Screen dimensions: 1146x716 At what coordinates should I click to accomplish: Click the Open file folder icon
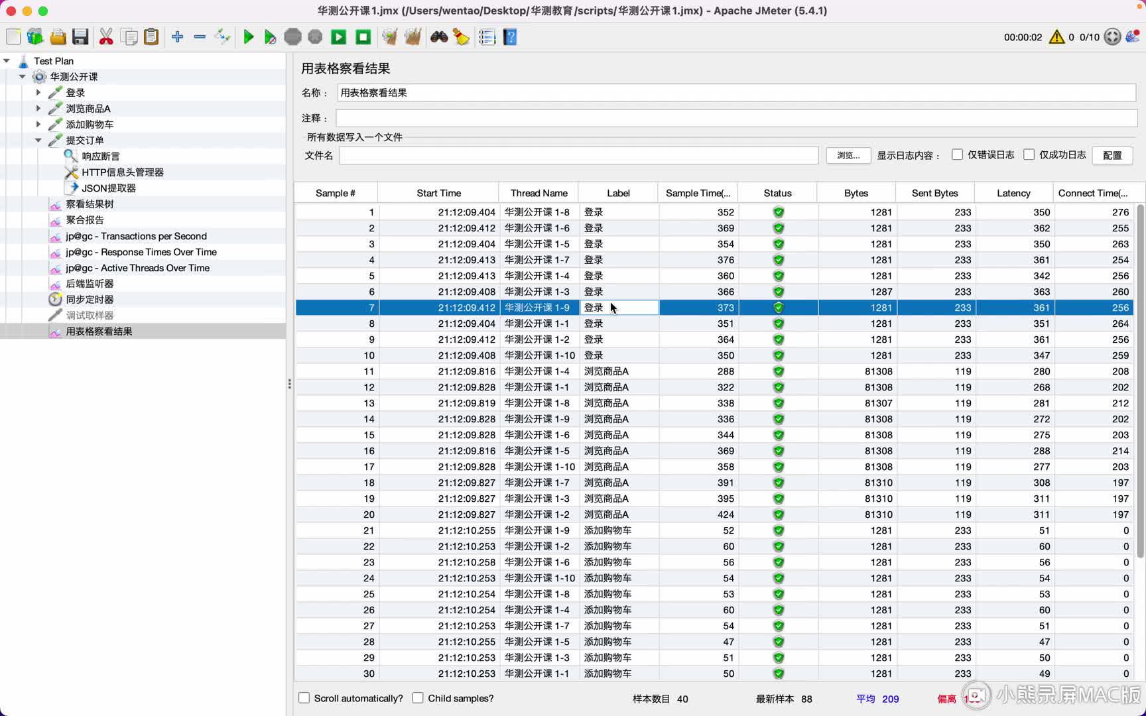coord(58,37)
